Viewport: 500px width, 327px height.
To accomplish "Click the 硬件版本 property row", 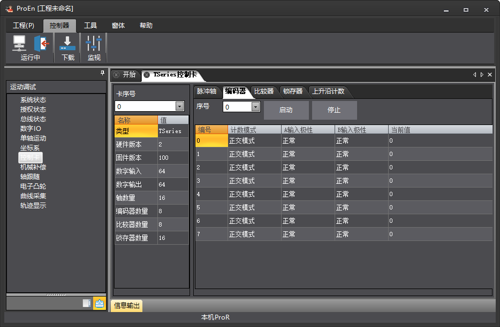I will [x=151, y=144].
